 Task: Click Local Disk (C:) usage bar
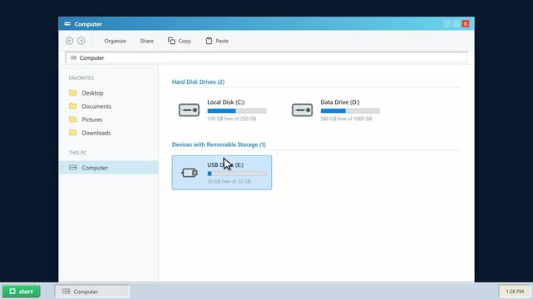pos(237,110)
